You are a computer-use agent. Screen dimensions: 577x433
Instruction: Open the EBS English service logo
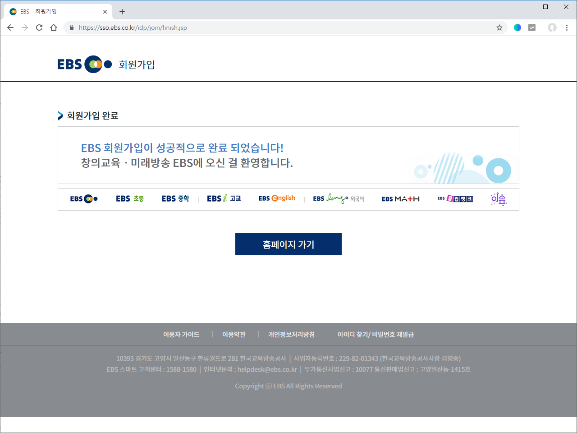277,198
